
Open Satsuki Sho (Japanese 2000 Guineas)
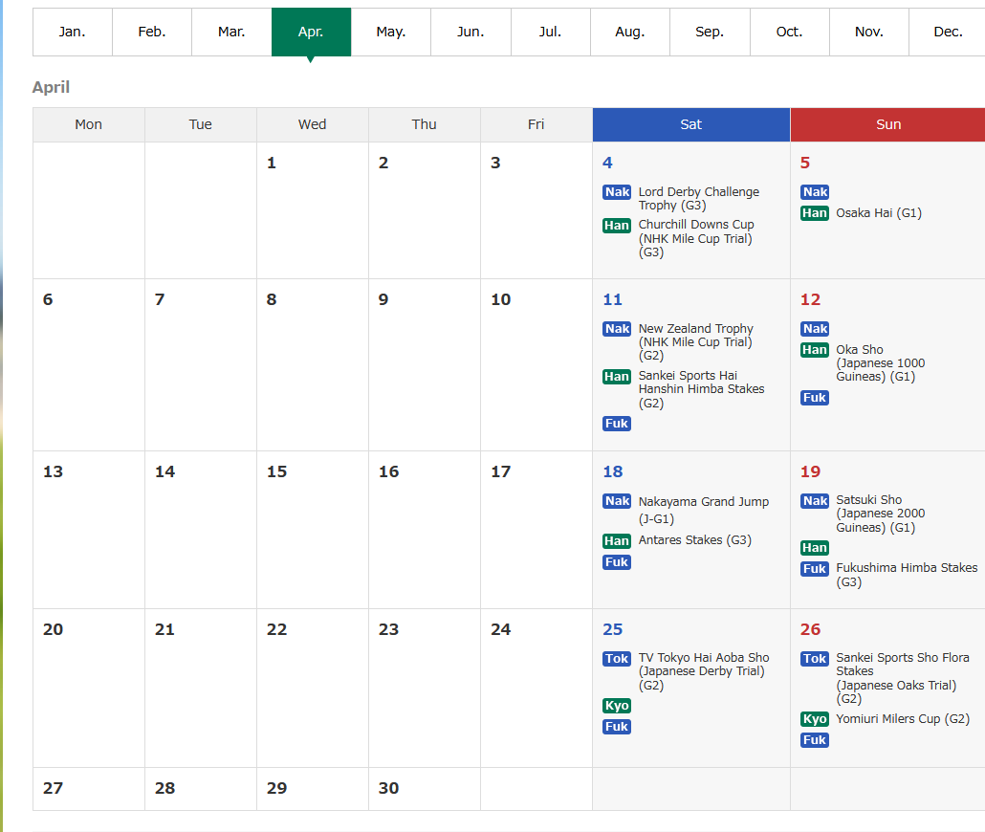tap(880, 514)
